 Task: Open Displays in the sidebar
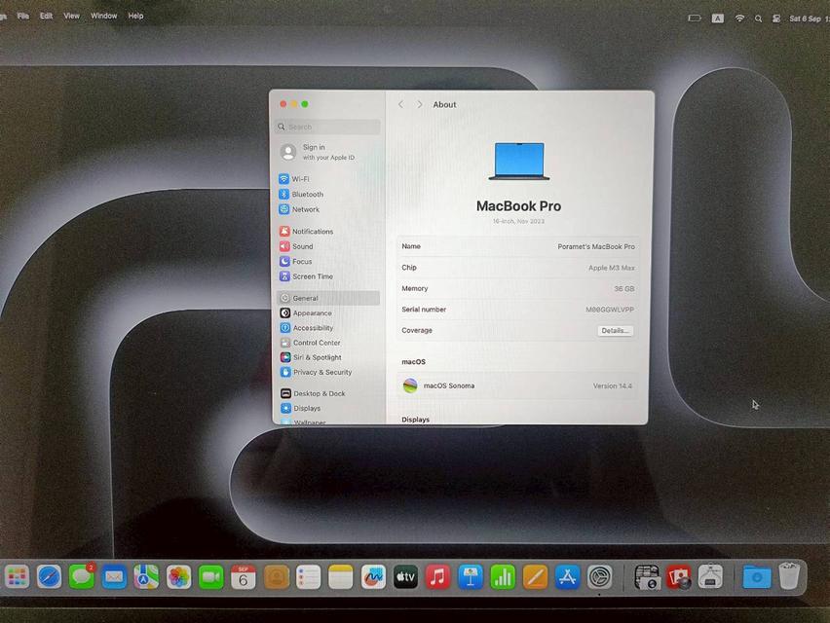point(301,408)
